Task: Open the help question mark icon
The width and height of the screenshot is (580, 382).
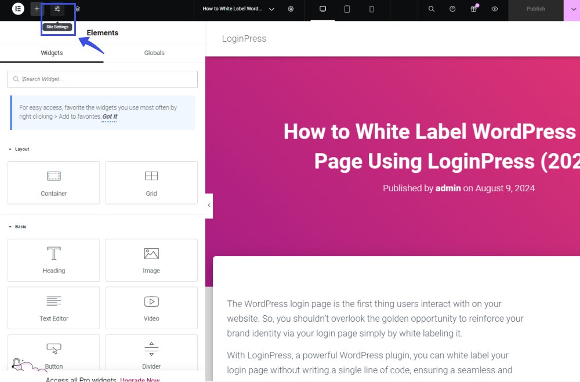Action: tap(452, 9)
